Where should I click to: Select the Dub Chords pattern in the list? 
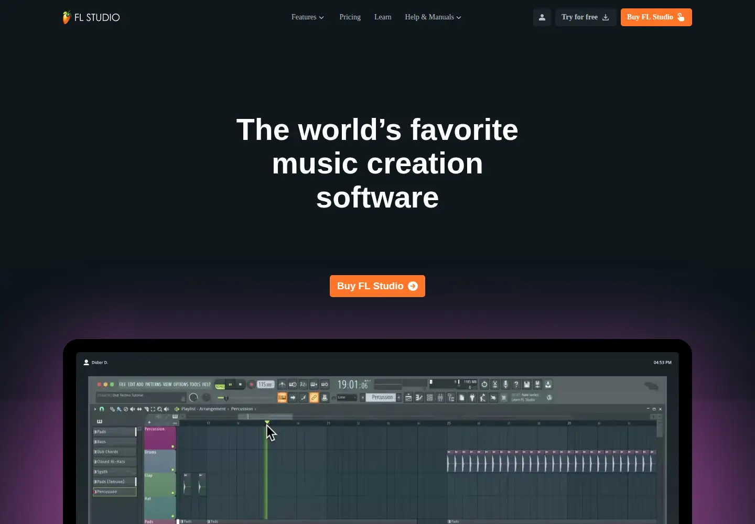click(114, 452)
